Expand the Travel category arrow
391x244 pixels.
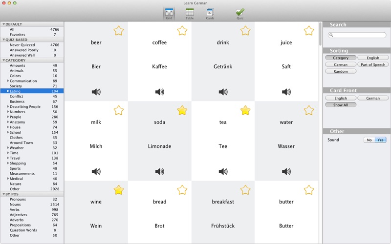(8, 158)
